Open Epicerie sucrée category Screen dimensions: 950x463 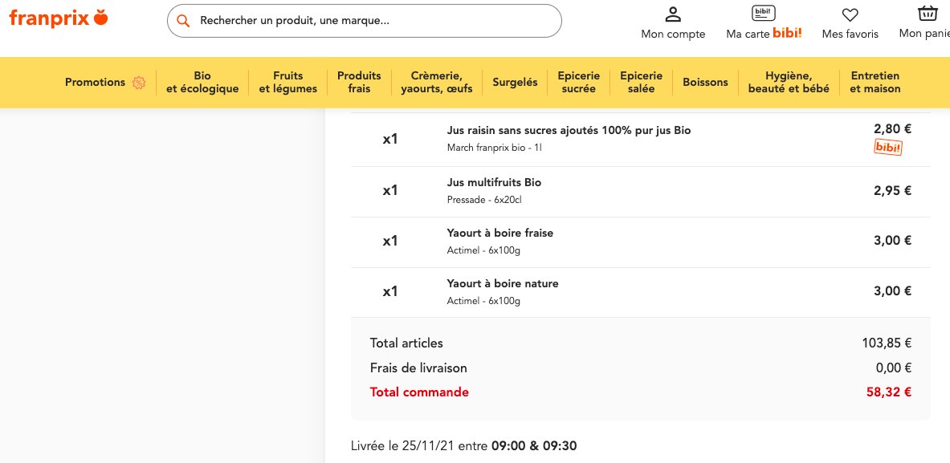pyautogui.click(x=579, y=83)
